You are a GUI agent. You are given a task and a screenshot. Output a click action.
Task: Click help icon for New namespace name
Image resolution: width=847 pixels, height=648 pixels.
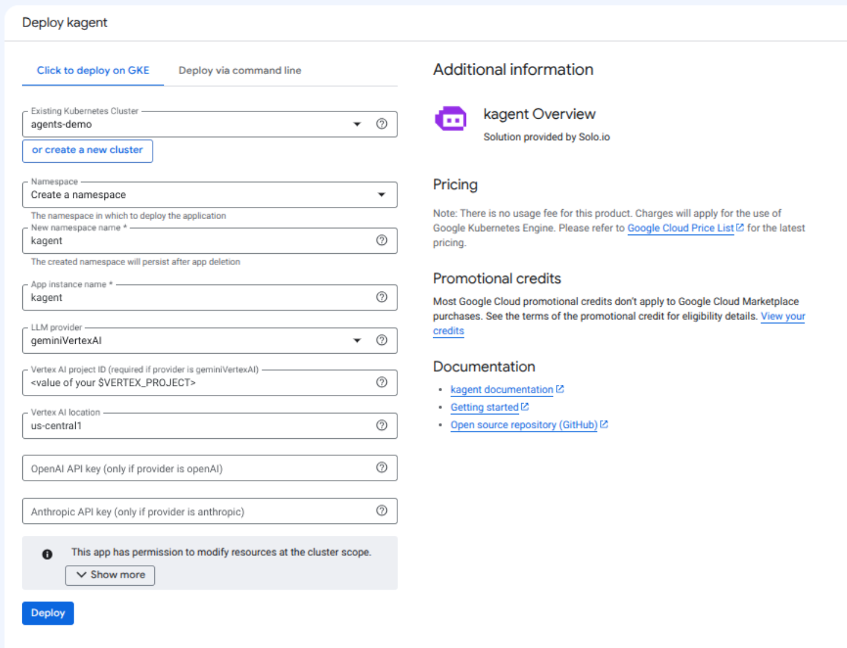click(x=382, y=240)
